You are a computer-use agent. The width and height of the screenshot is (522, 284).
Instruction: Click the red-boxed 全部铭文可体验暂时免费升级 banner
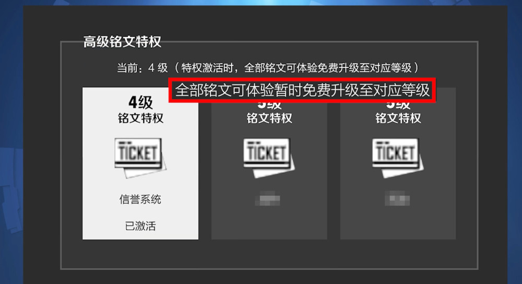click(x=302, y=90)
